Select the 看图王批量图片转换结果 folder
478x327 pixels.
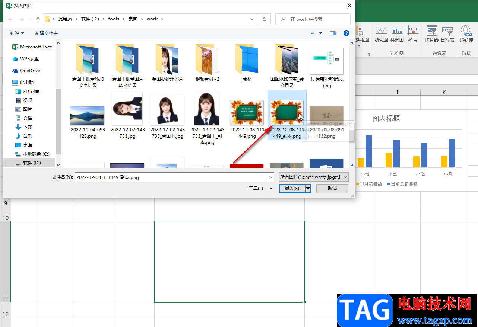coord(128,65)
